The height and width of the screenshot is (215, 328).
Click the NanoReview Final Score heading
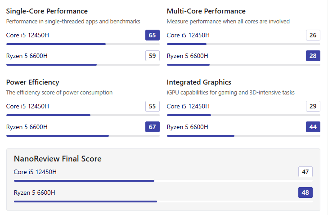(58, 159)
